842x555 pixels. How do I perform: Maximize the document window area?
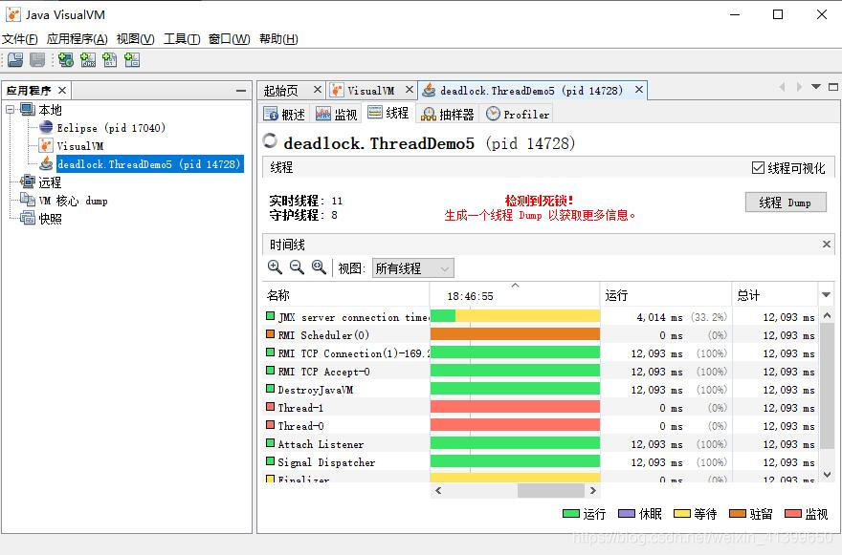[833, 87]
